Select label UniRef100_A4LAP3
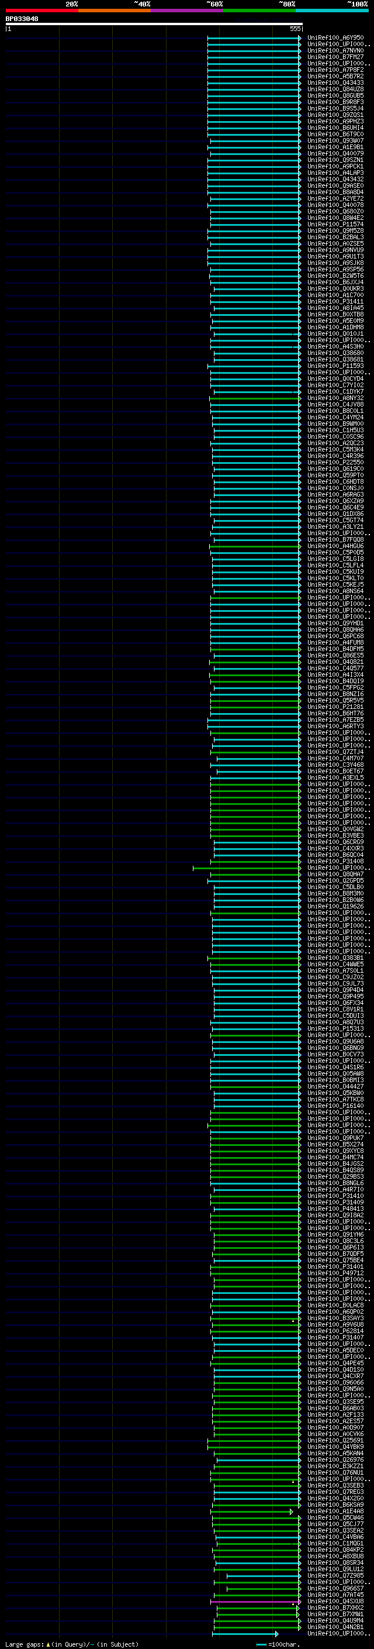374x1649 pixels. point(335,173)
